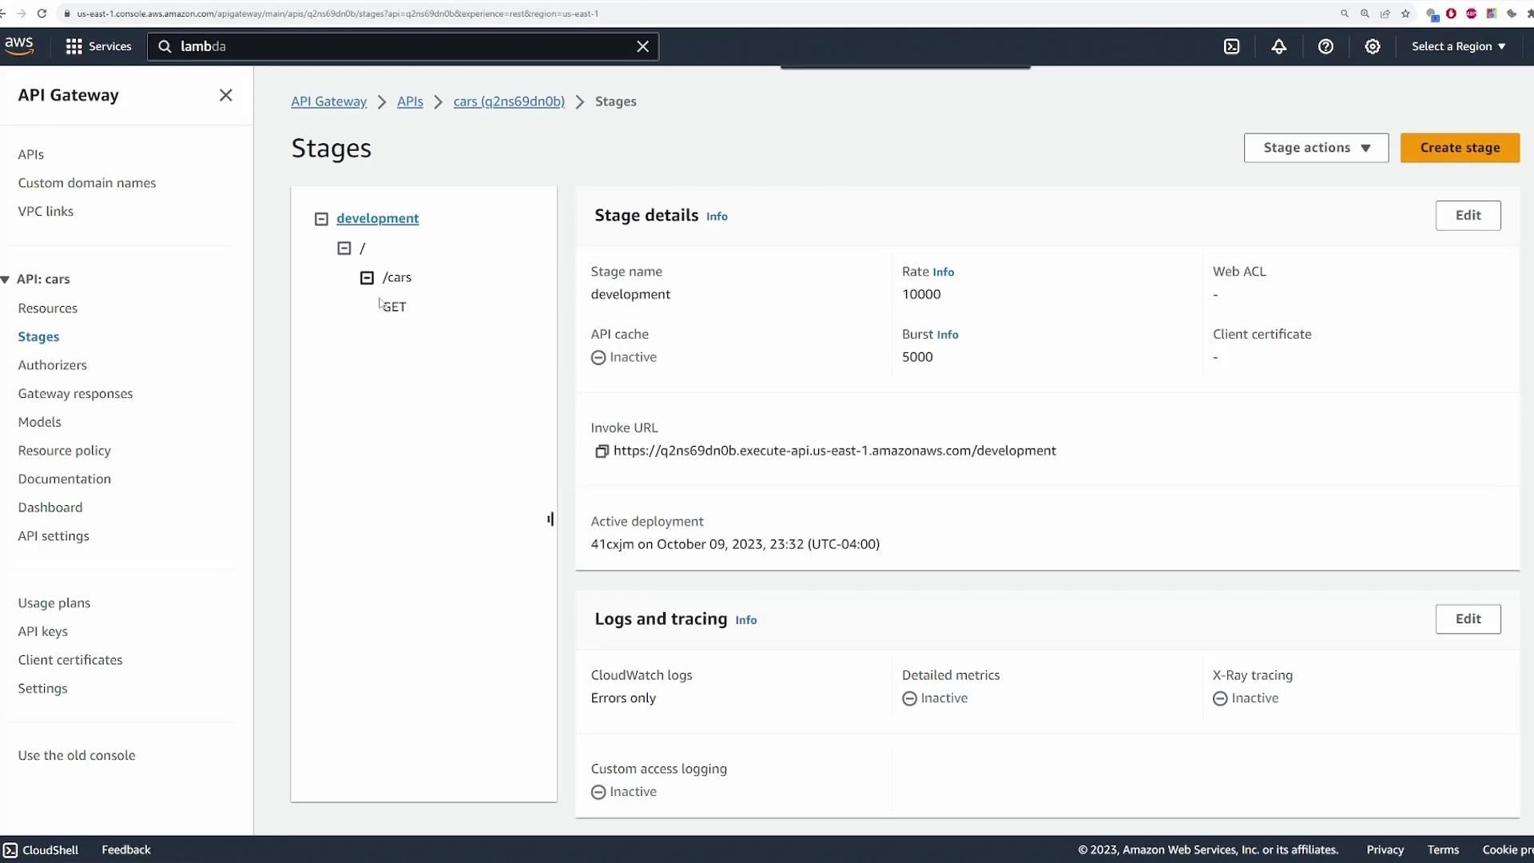
Task: Open Privacy link in the footer
Action: click(x=1385, y=849)
